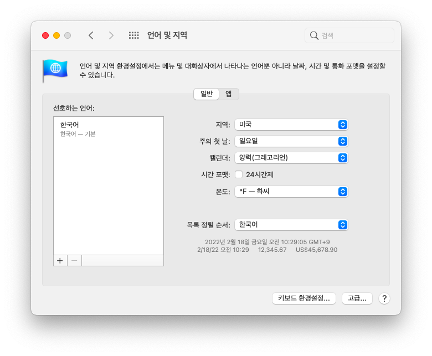Open the 지역 dropdown showing 미국
Viewport: 432px width, 356px height.
point(291,125)
